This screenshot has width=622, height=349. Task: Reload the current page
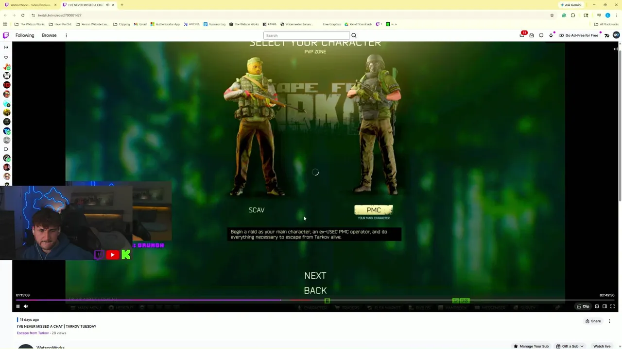tap(22, 15)
